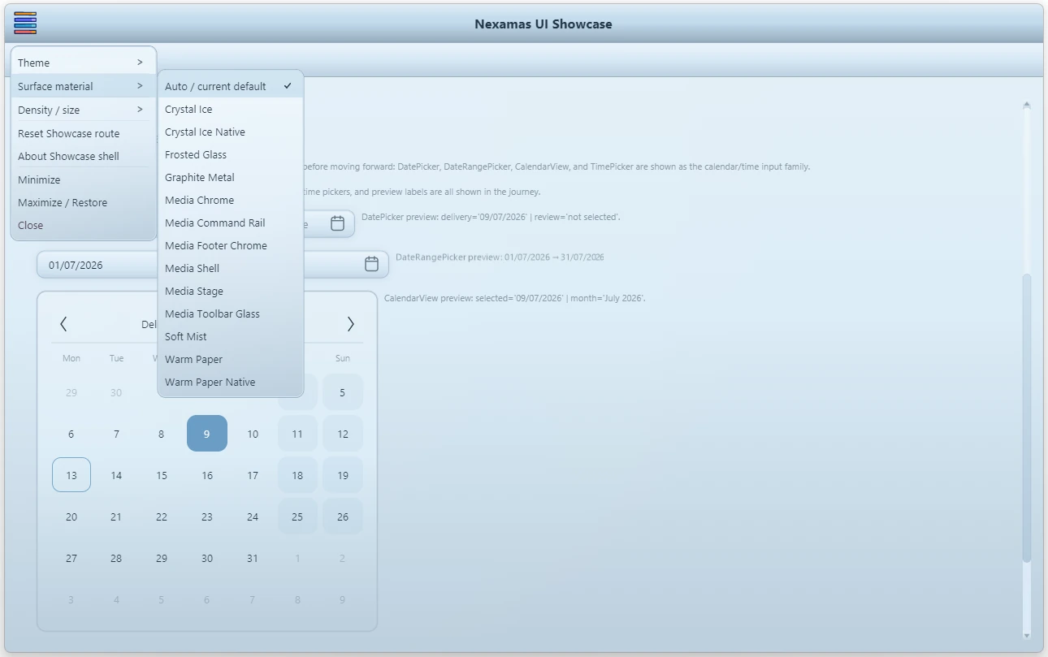Select Sunday 26 in the calendar

[x=343, y=517]
